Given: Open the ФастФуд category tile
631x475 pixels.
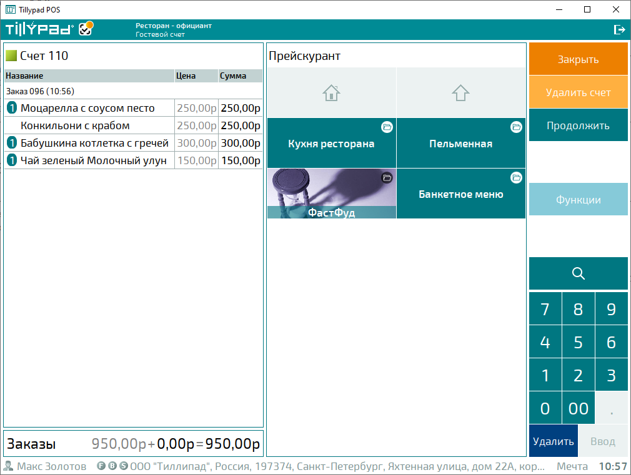Looking at the screenshot, I should click(331, 194).
